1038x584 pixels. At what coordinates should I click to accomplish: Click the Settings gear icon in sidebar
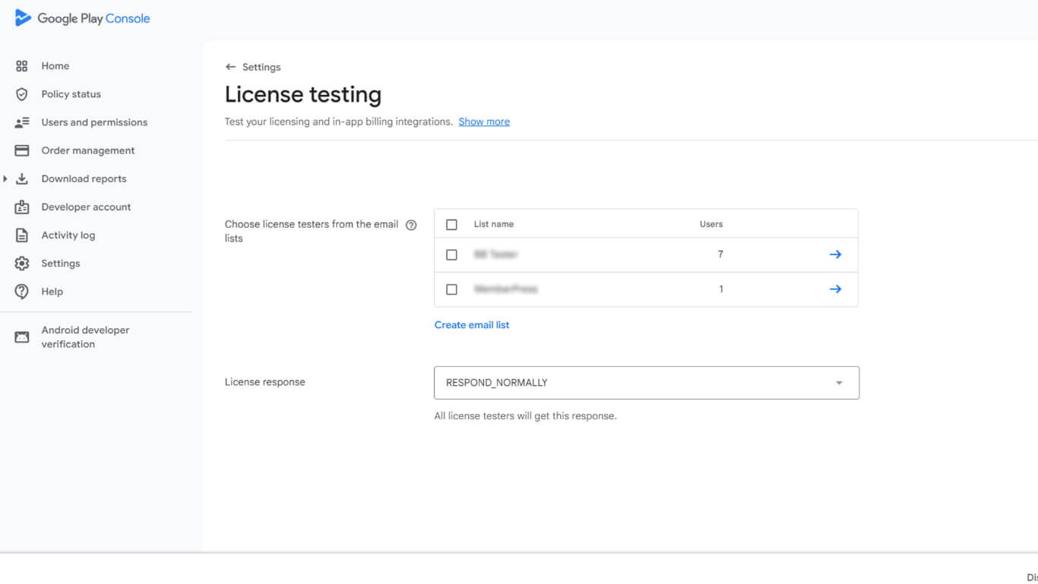(x=22, y=264)
